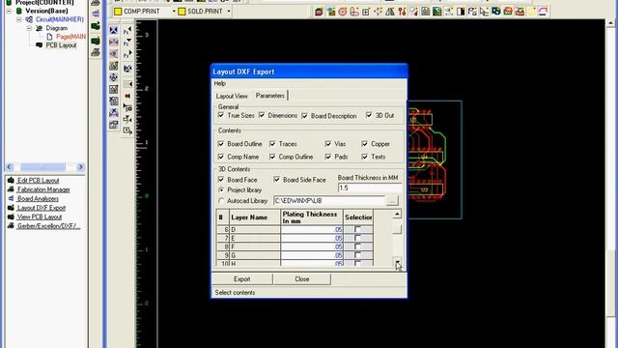Image resolution: width=618 pixels, height=348 pixels.
Task: Click the blue bowtie X icon in vertical toolbar
Action: pos(114,30)
